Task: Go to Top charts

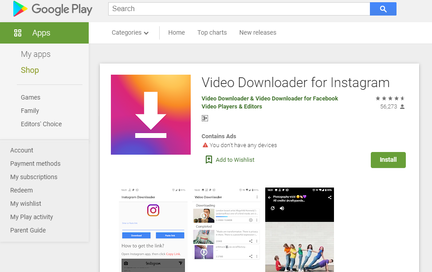Action: pyautogui.click(x=212, y=32)
